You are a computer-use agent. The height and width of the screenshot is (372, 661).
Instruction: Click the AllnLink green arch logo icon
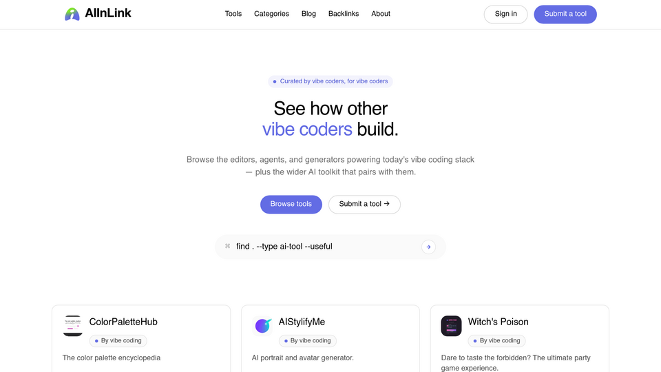72,14
